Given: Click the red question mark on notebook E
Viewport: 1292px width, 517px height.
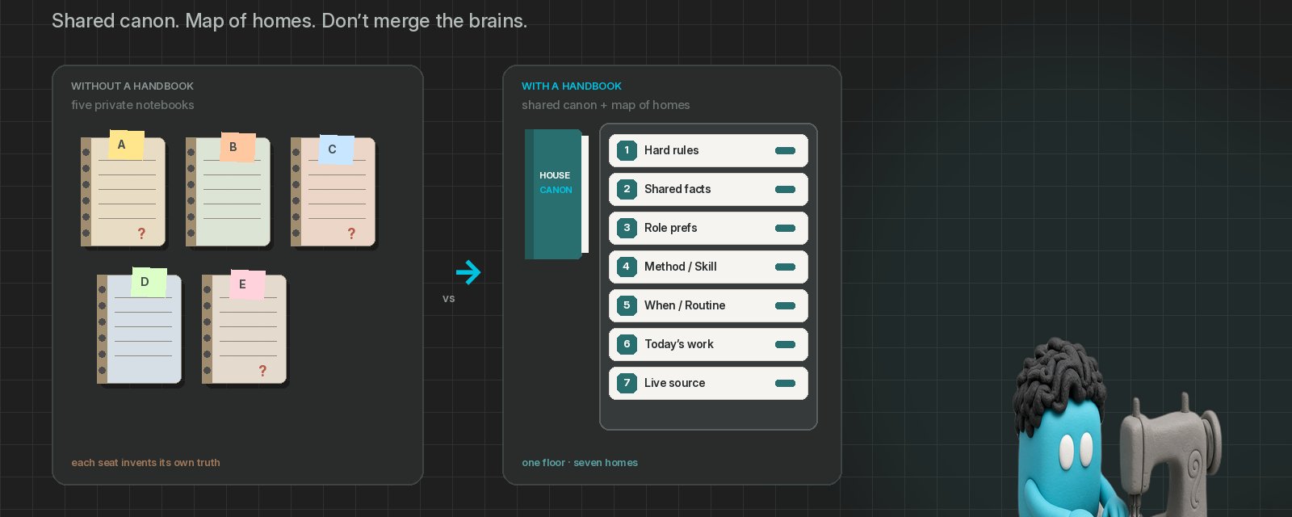Looking at the screenshot, I should [262, 371].
